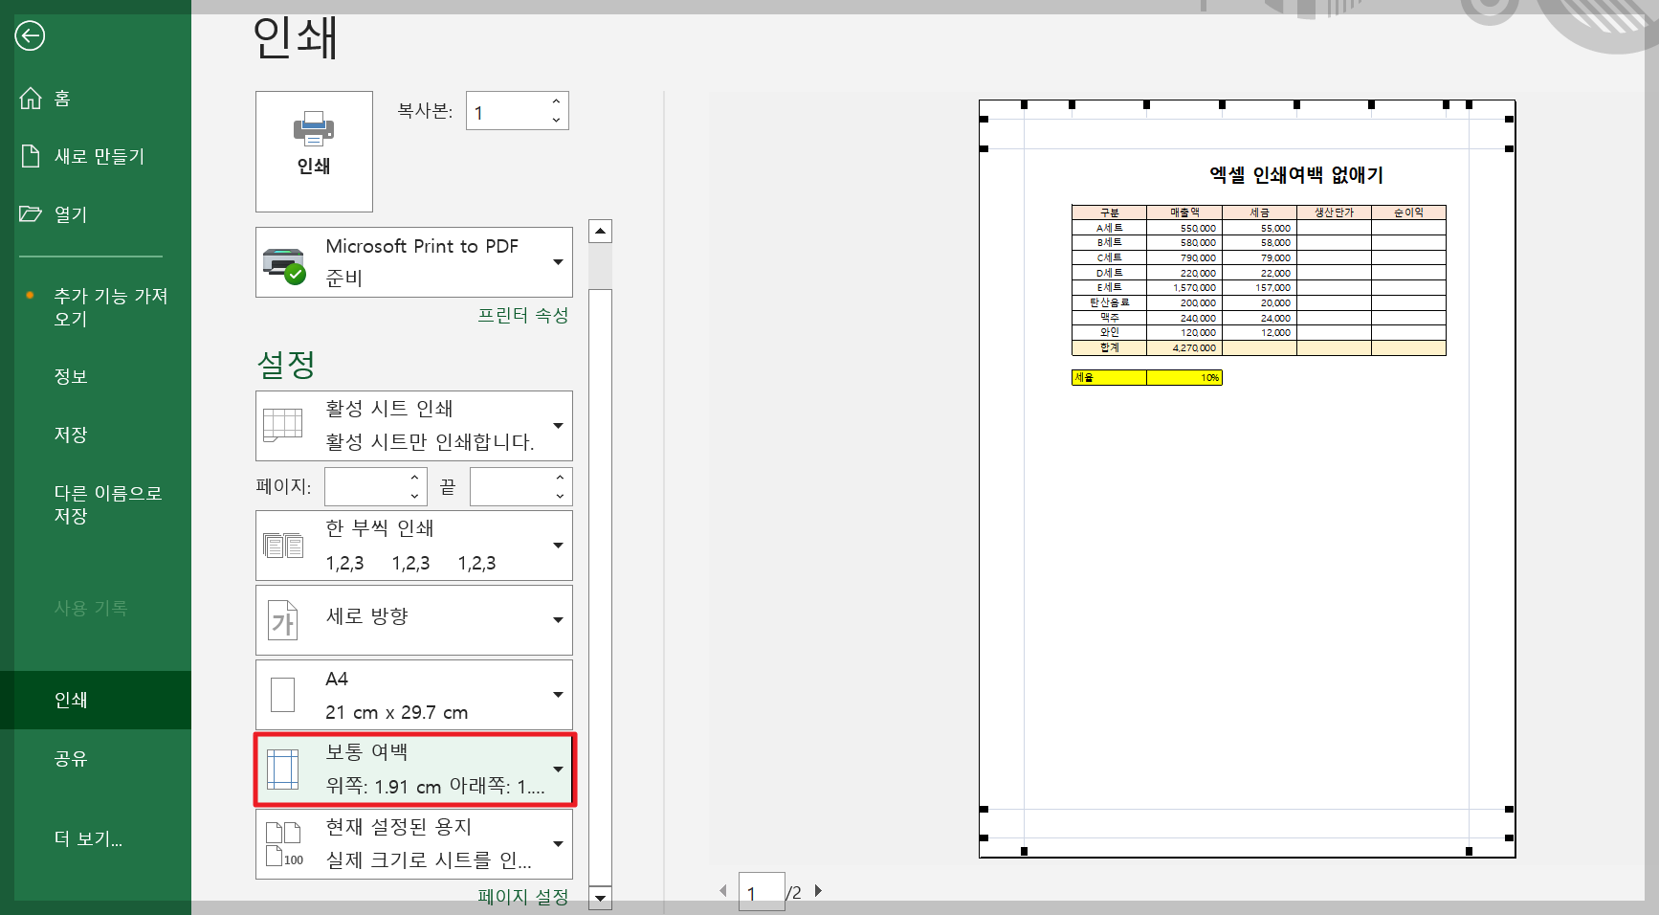Expand the 보통 여백 margins dropdown

coord(559,769)
